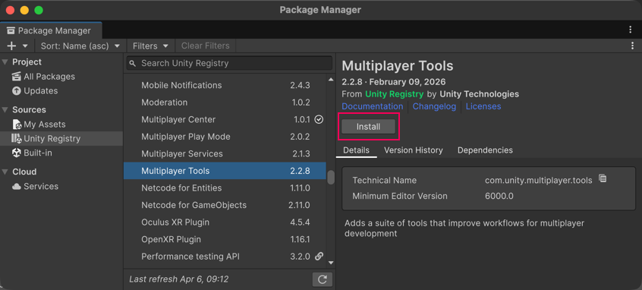Select the Oculus XR Plugin package
The height and width of the screenshot is (290, 642).
coord(225,222)
